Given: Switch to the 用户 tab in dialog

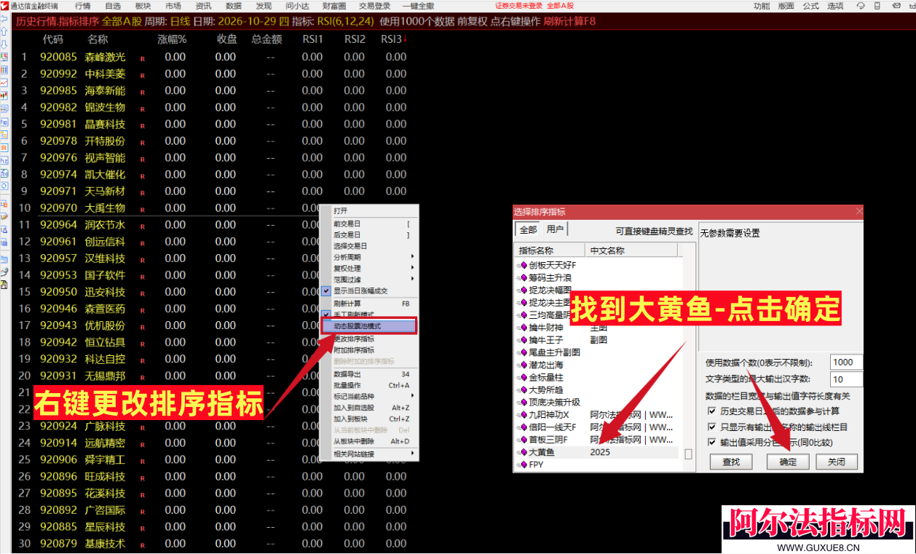Looking at the screenshot, I should (555, 229).
